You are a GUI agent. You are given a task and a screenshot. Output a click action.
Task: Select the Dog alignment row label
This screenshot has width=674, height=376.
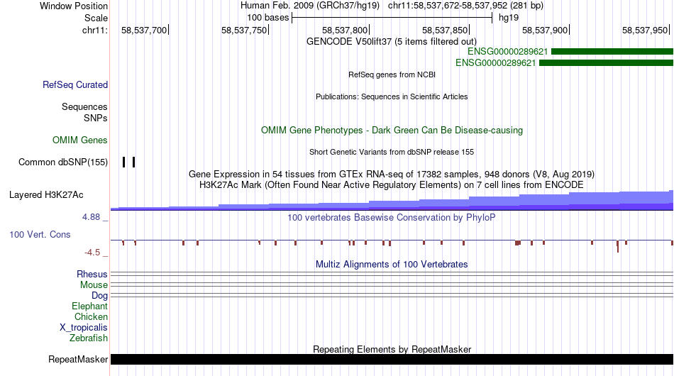pyautogui.click(x=99, y=295)
